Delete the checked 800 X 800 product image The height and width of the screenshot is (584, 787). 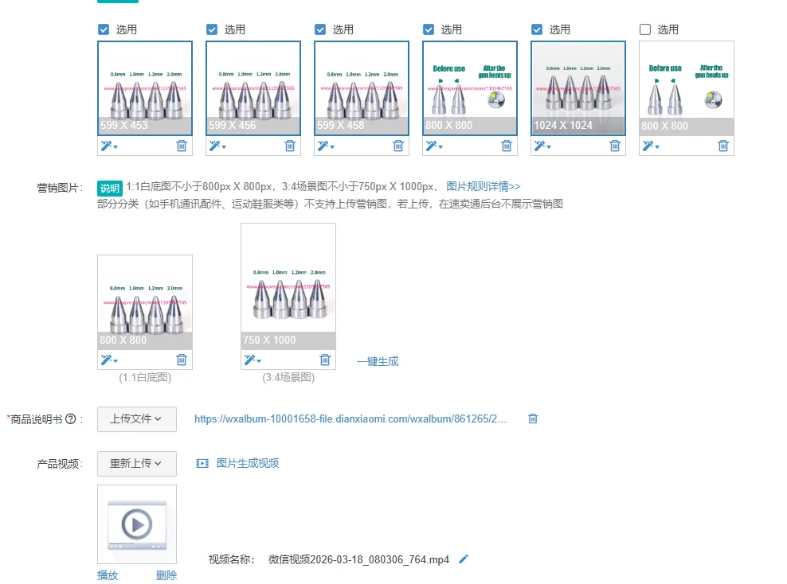(x=507, y=146)
